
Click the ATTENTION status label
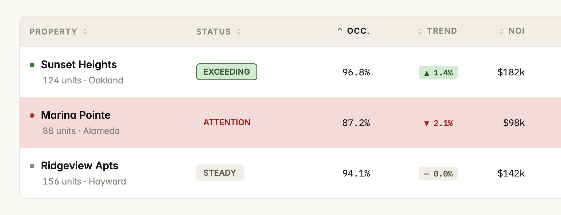[227, 122]
